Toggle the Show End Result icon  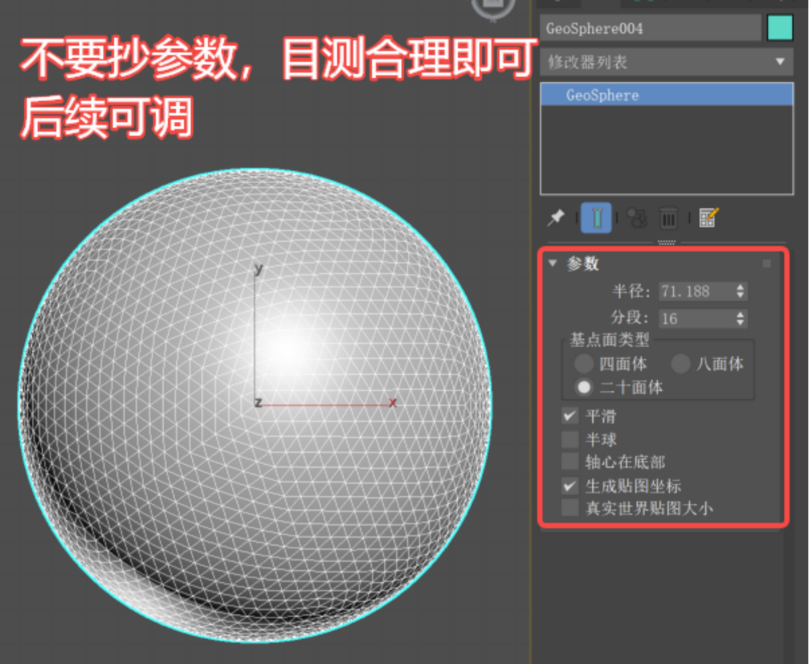[596, 218]
